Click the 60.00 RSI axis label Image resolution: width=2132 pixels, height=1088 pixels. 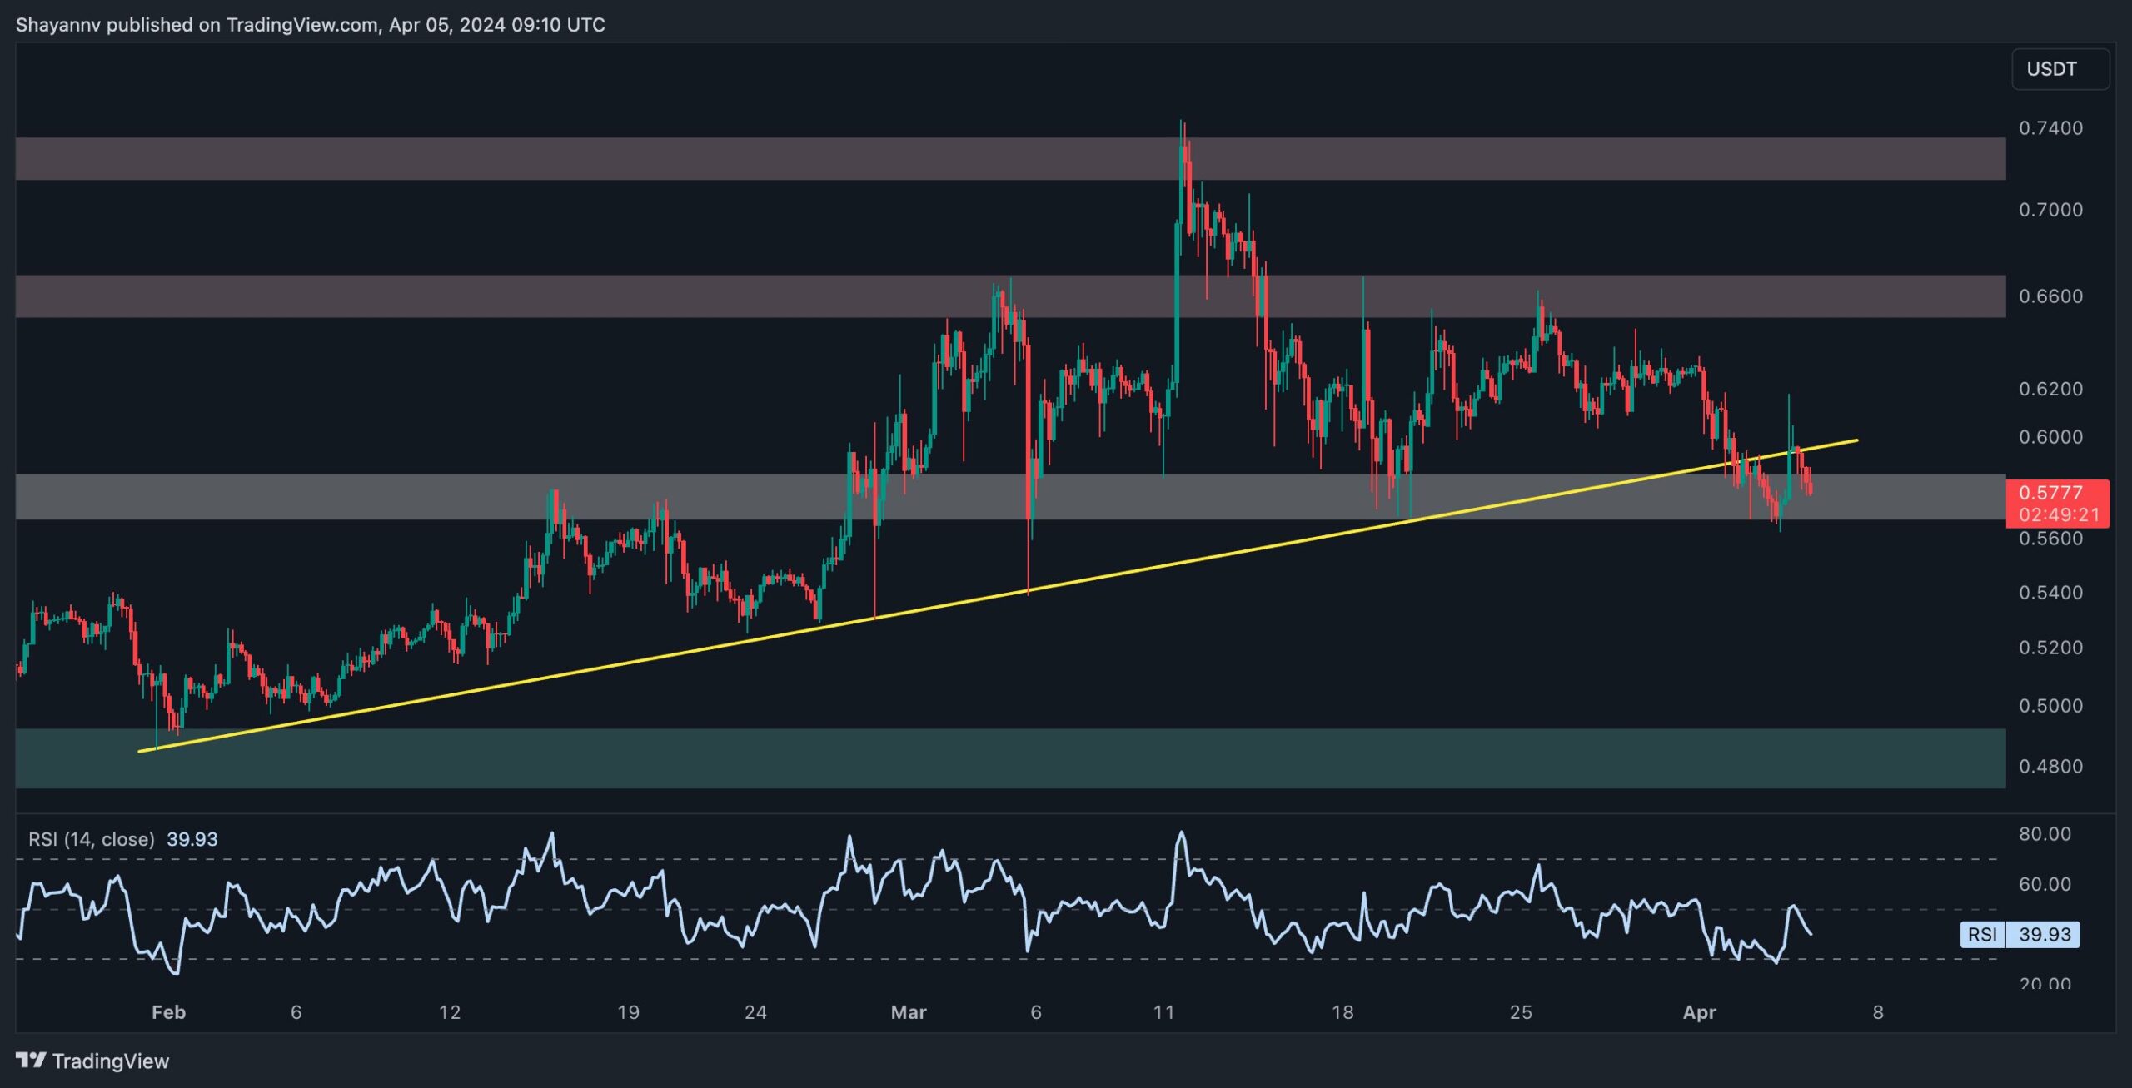coord(2045,884)
